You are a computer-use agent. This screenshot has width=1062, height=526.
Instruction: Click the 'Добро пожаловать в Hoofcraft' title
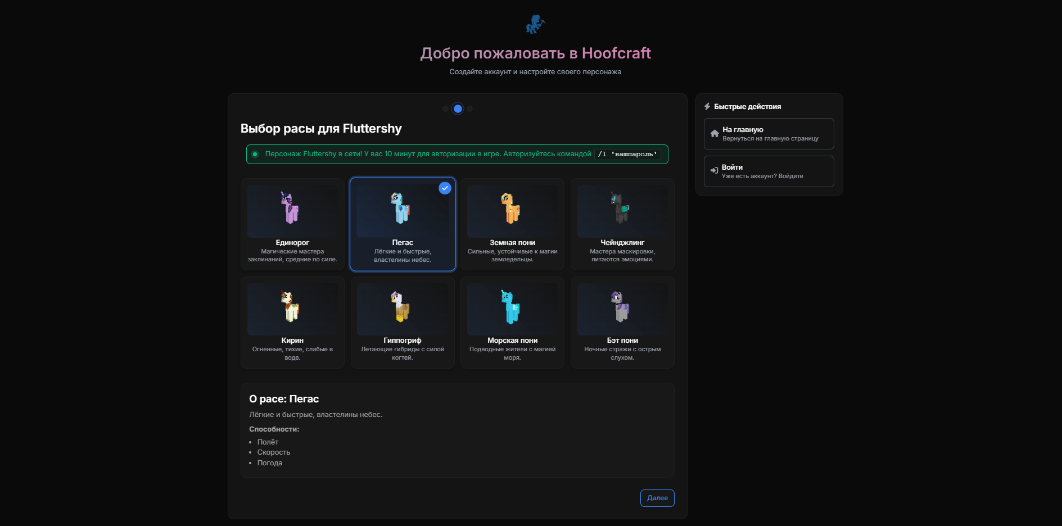click(x=535, y=53)
